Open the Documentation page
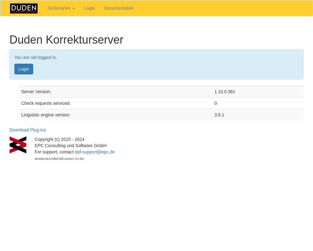This screenshot has width=313, height=251. 119,8
